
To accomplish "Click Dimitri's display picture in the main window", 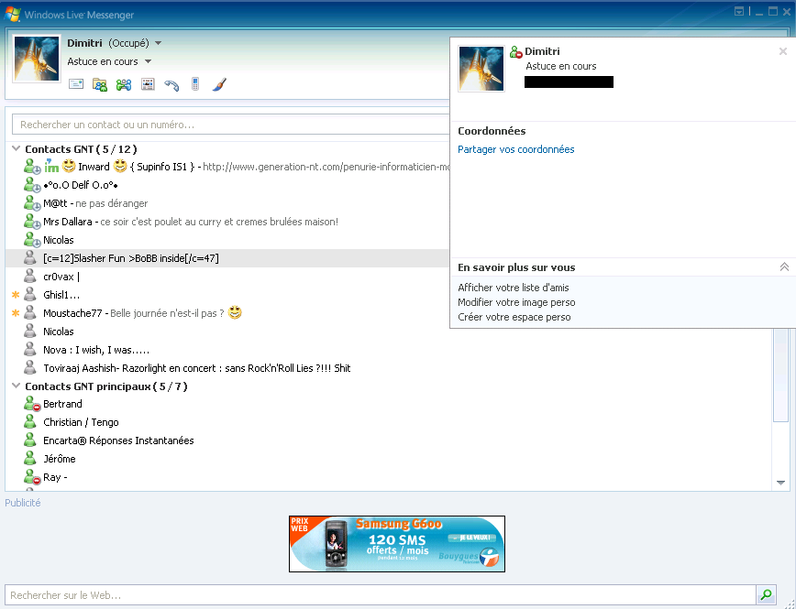I will point(37,59).
